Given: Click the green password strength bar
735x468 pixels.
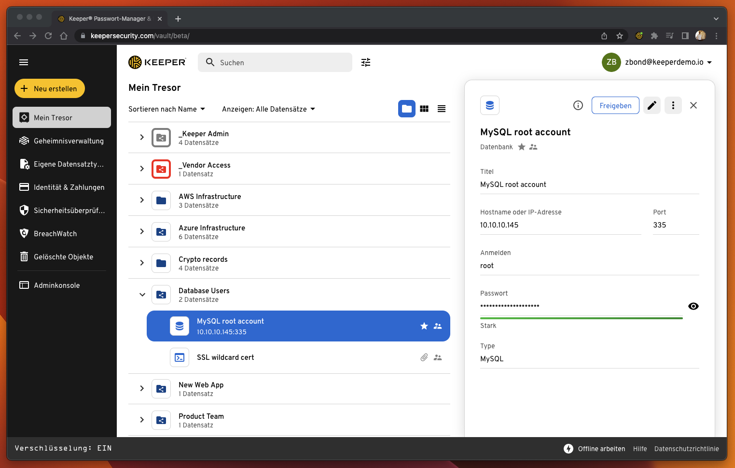Looking at the screenshot, I should (582, 318).
